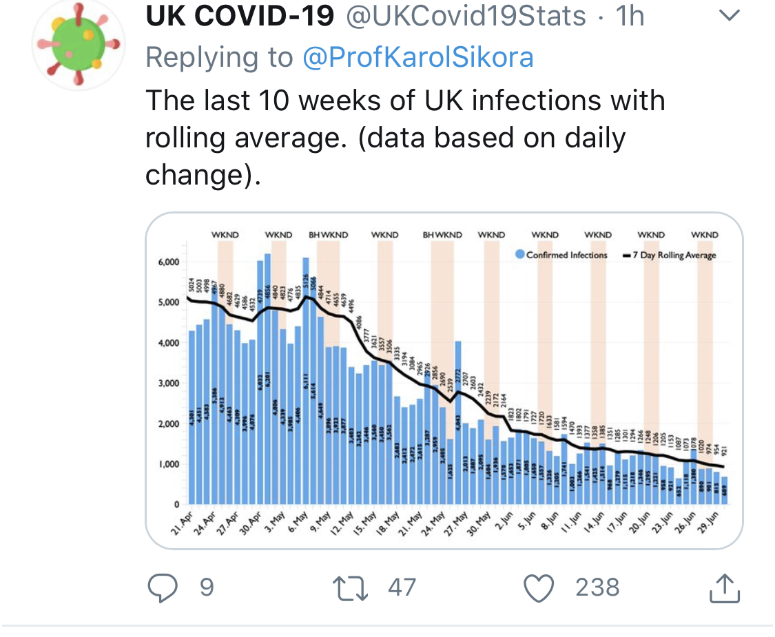The width and height of the screenshot is (775, 637).
Task: Click the Confirmed Infections blue legend dot
Action: click(520, 255)
